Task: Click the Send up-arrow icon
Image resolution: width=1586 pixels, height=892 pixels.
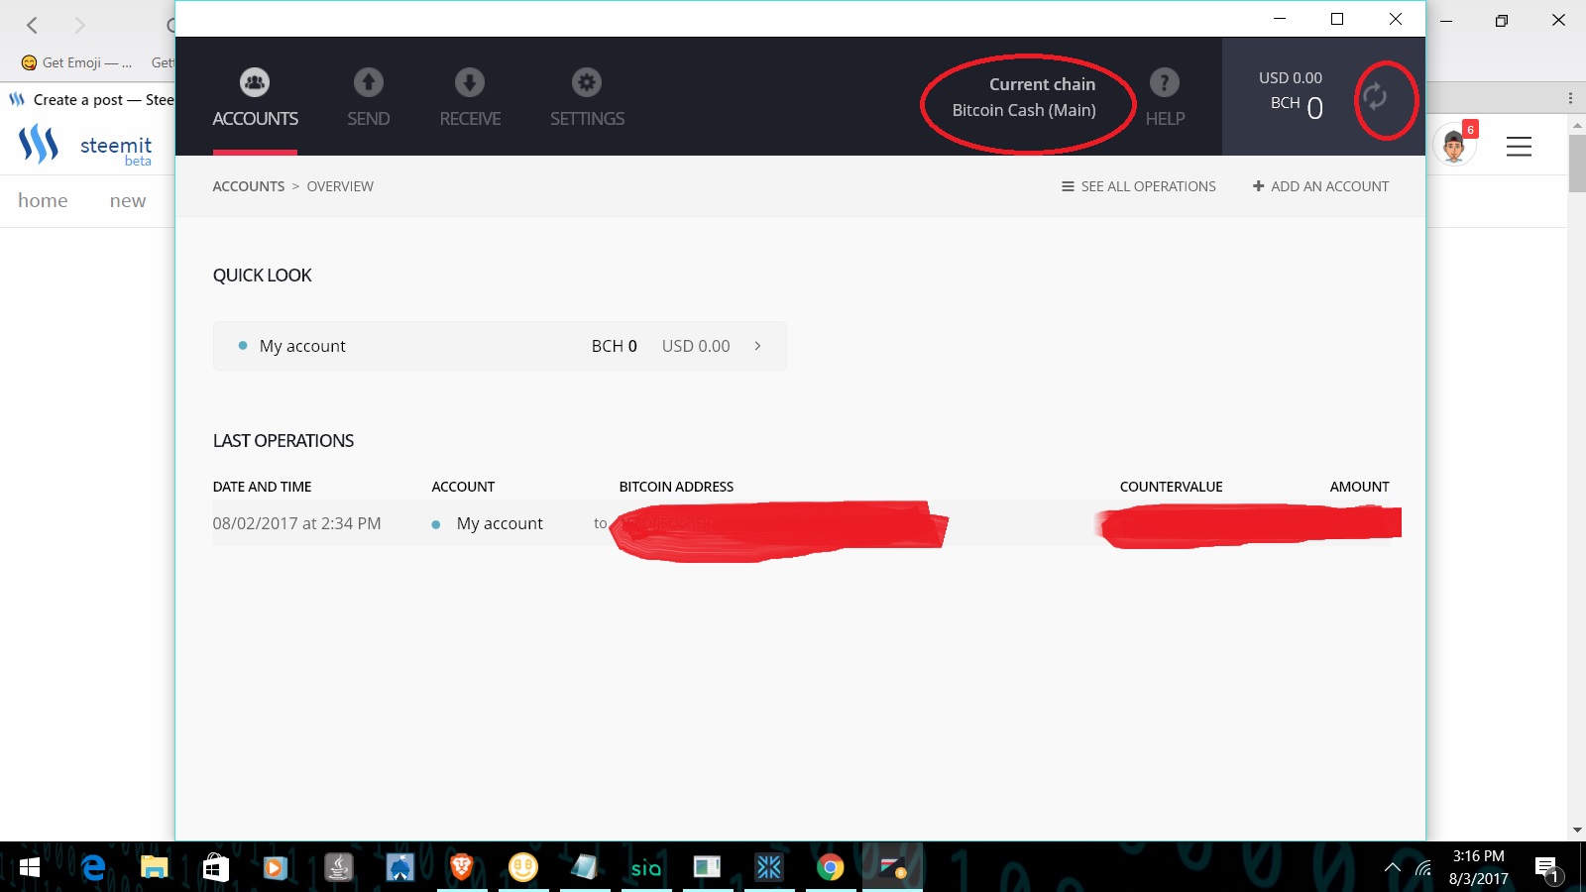Action: (369, 82)
